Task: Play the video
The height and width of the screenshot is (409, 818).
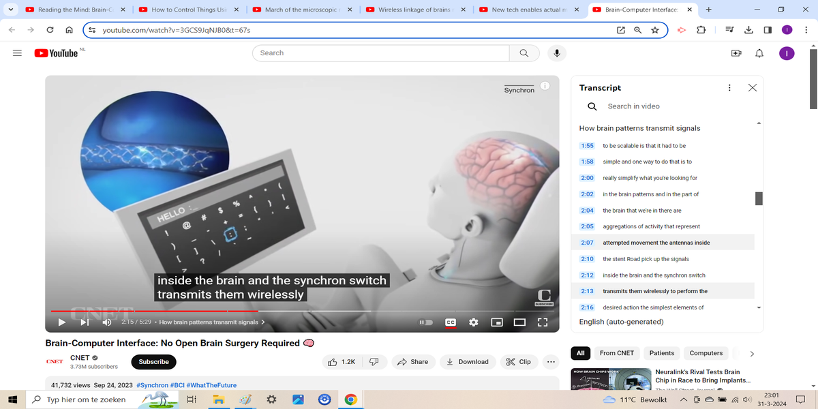Action: [x=62, y=322]
